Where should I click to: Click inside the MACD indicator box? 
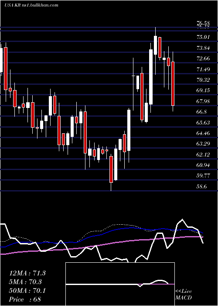120,284
